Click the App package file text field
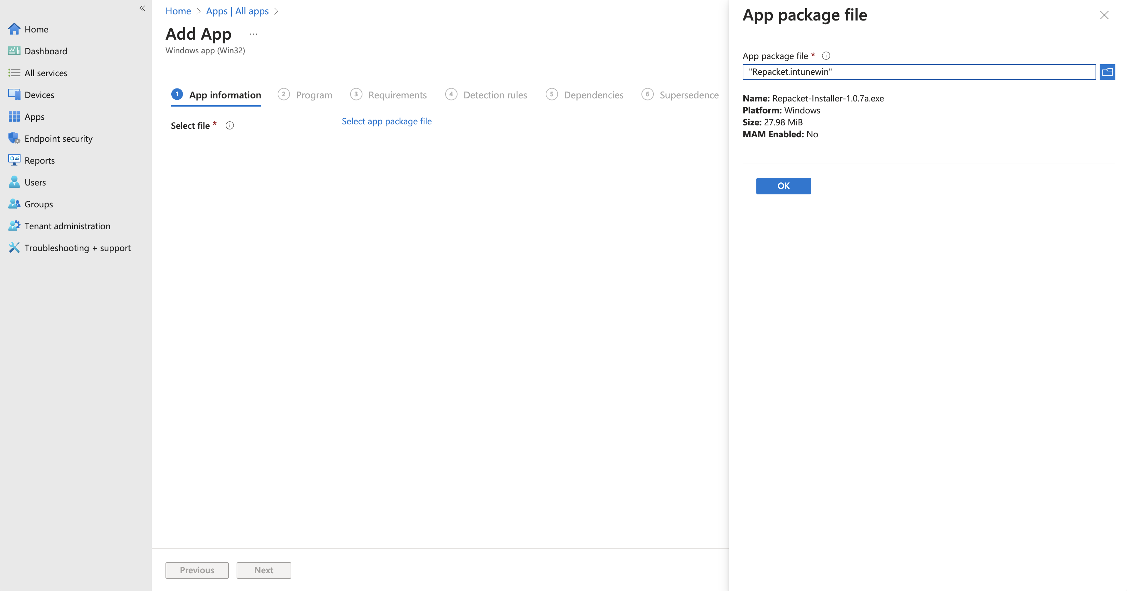 click(x=919, y=72)
